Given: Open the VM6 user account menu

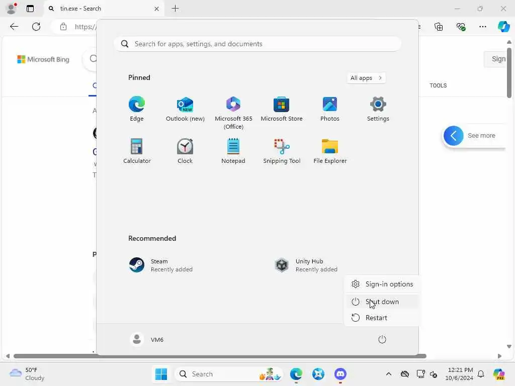Looking at the screenshot, I should [146, 339].
